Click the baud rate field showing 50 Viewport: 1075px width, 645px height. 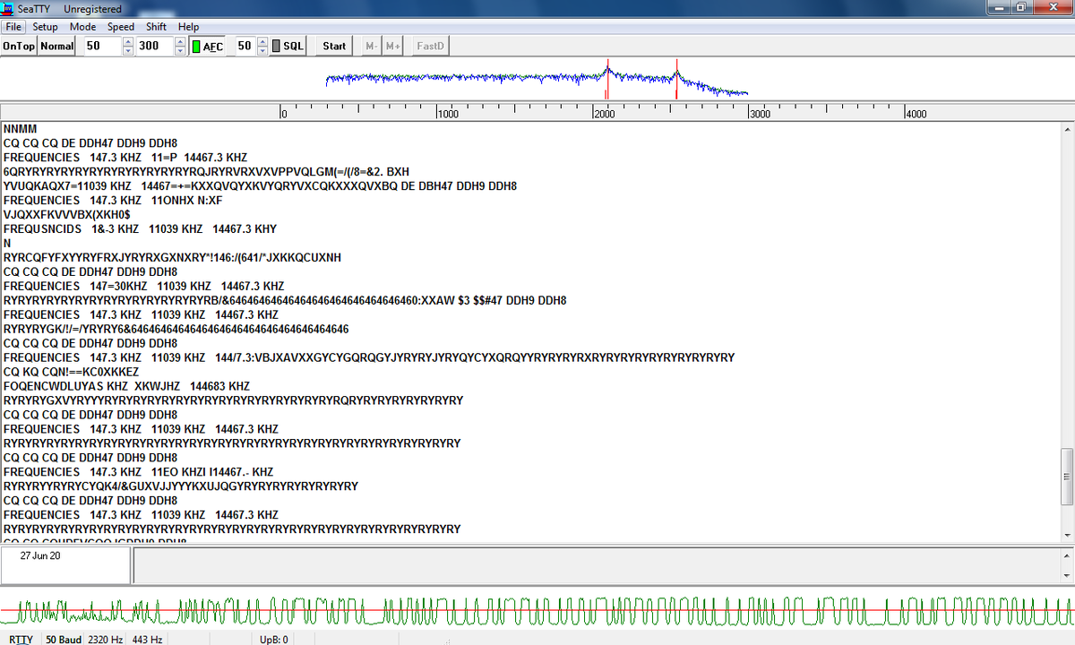(x=102, y=46)
